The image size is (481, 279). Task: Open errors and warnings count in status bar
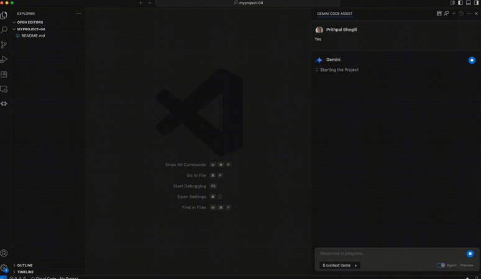(x=17, y=278)
